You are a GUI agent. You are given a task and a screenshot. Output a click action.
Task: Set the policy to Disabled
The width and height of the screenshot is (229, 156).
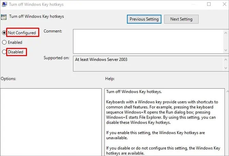(4, 52)
